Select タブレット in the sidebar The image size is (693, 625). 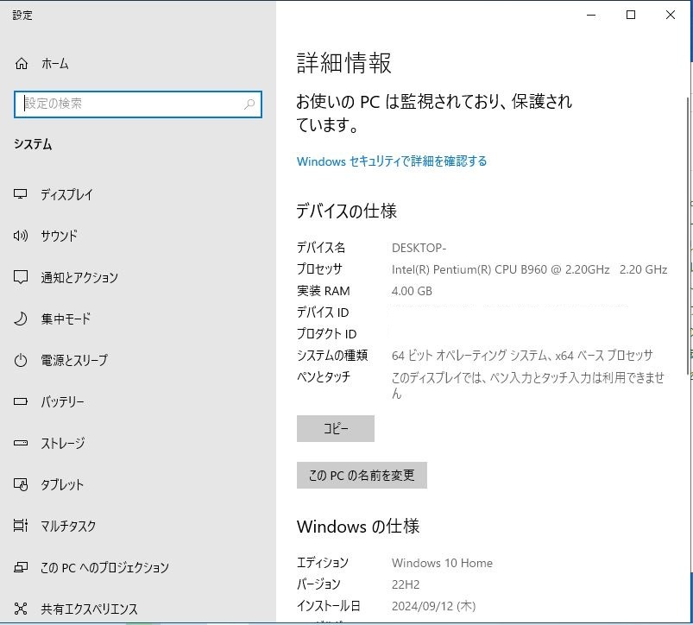[x=62, y=484]
